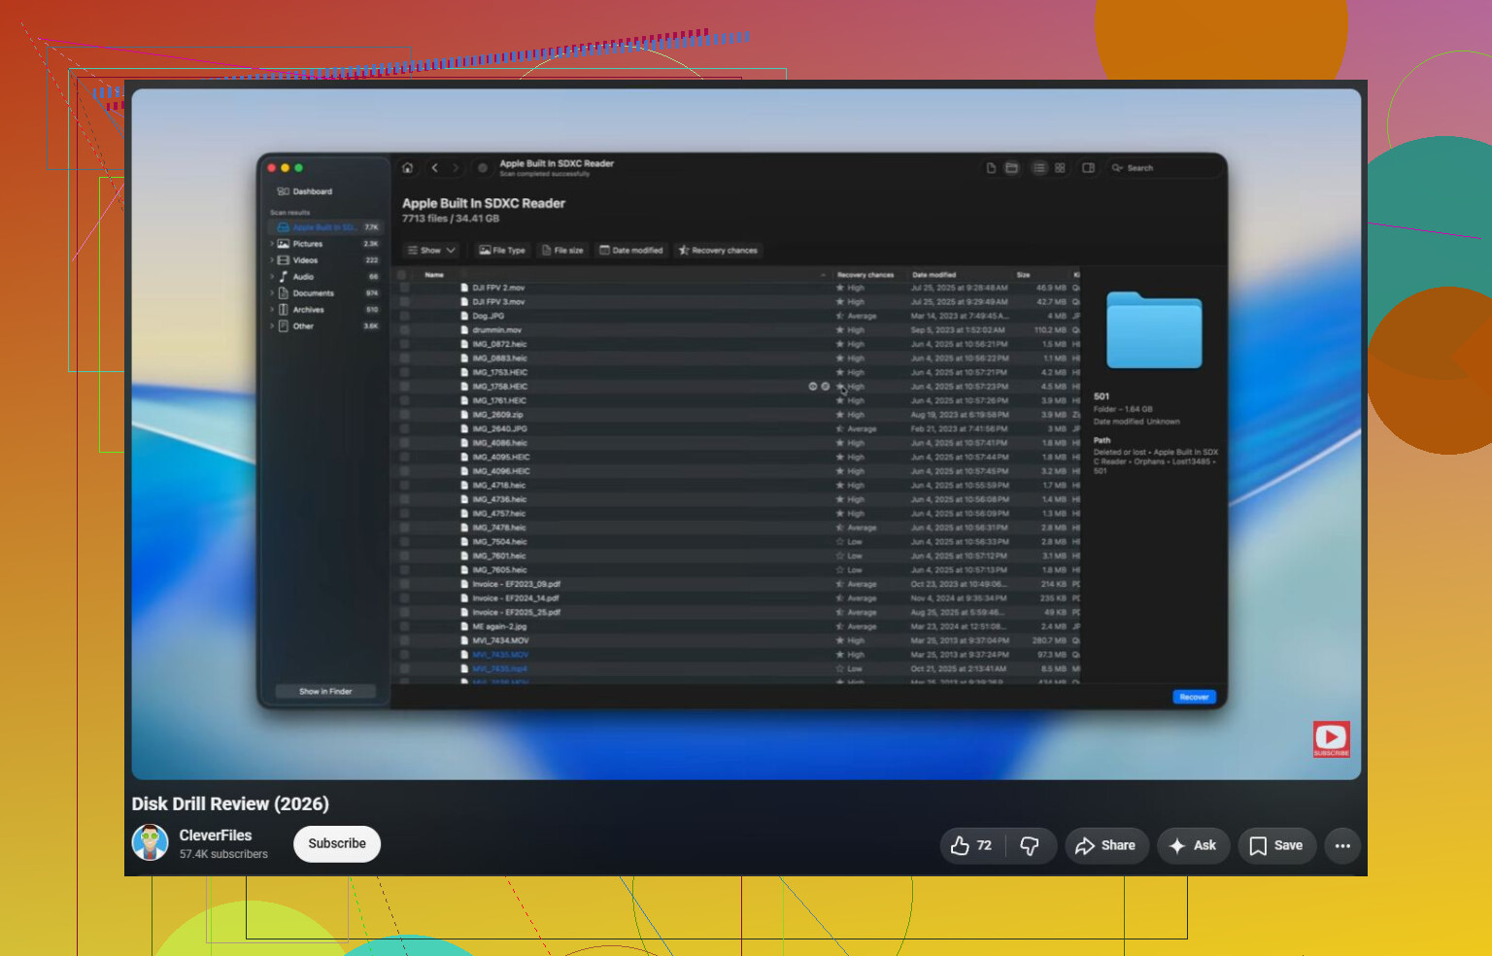Expand the Pictures category chevron
The image size is (1492, 956).
pos(272,244)
